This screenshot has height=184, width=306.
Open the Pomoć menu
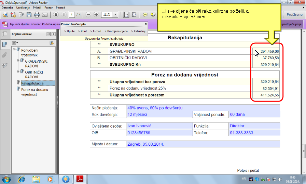pos(60,8)
